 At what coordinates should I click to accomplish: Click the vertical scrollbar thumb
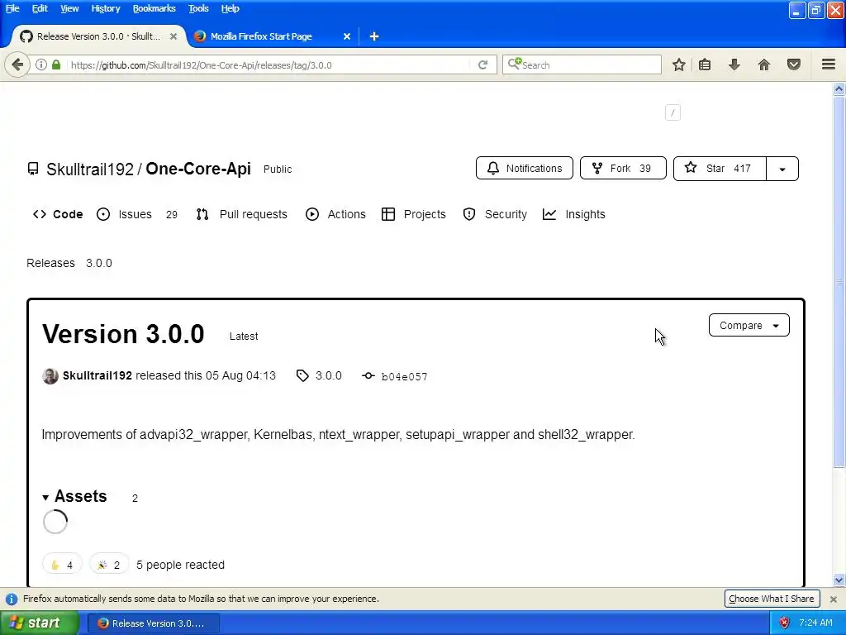click(839, 281)
